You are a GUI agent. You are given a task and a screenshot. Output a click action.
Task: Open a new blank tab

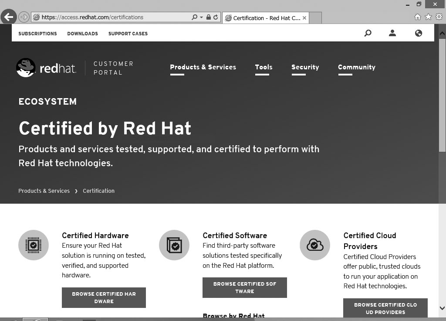(315, 18)
